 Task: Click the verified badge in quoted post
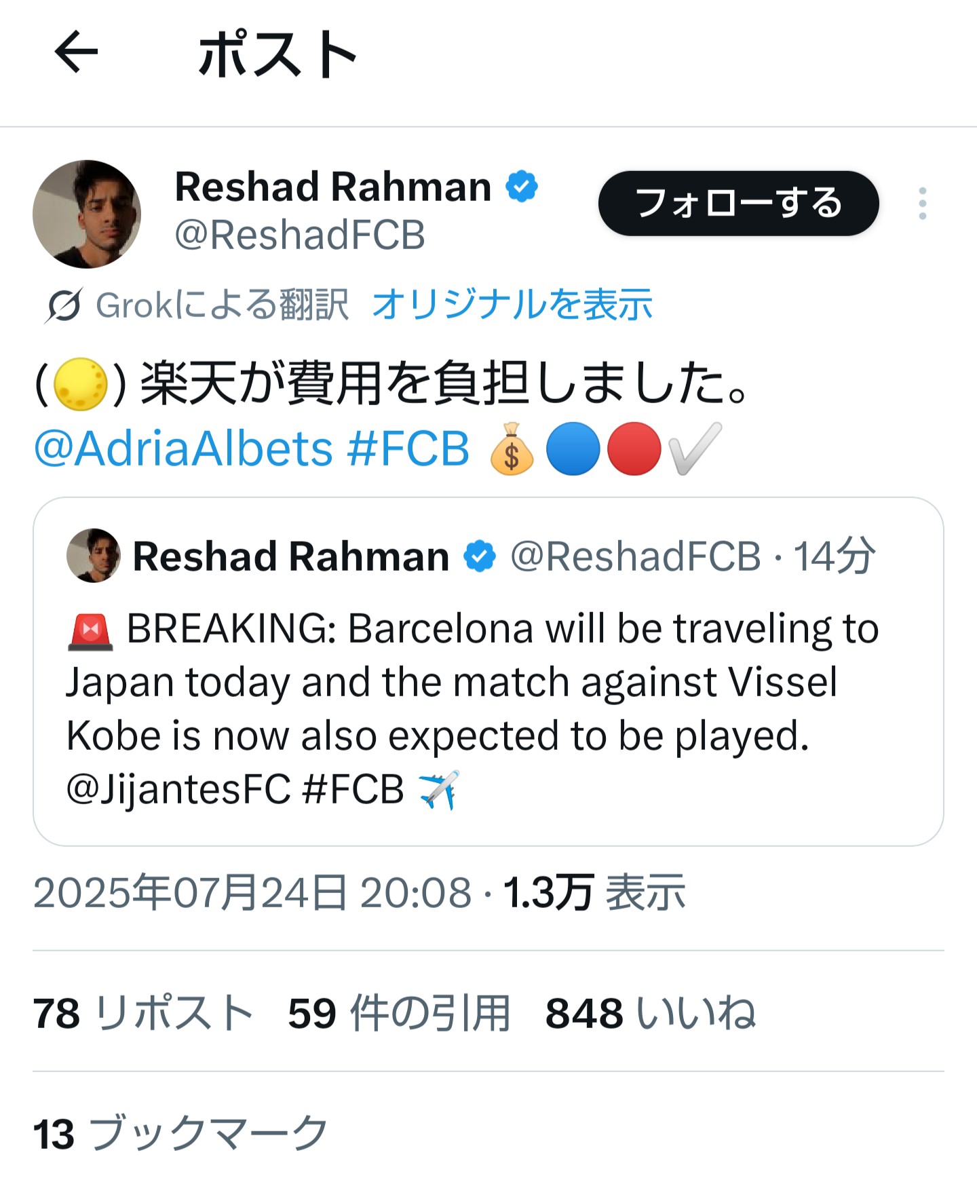pyautogui.click(x=480, y=556)
